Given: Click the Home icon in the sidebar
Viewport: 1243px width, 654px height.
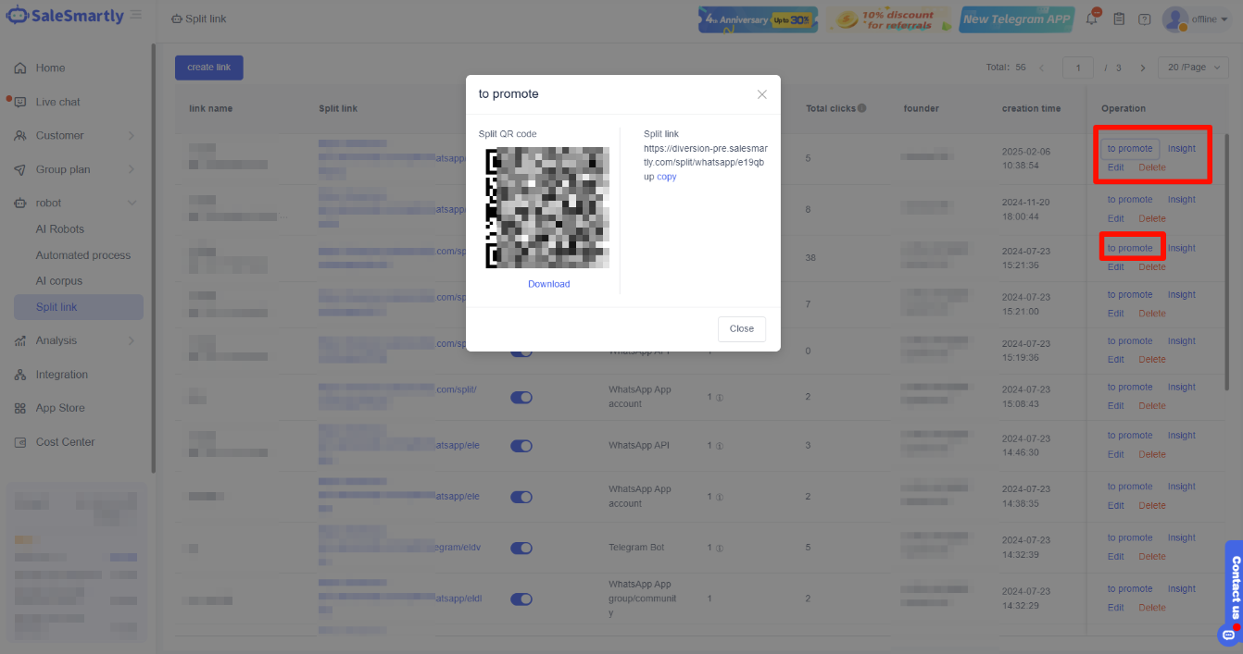Looking at the screenshot, I should pos(20,68).
